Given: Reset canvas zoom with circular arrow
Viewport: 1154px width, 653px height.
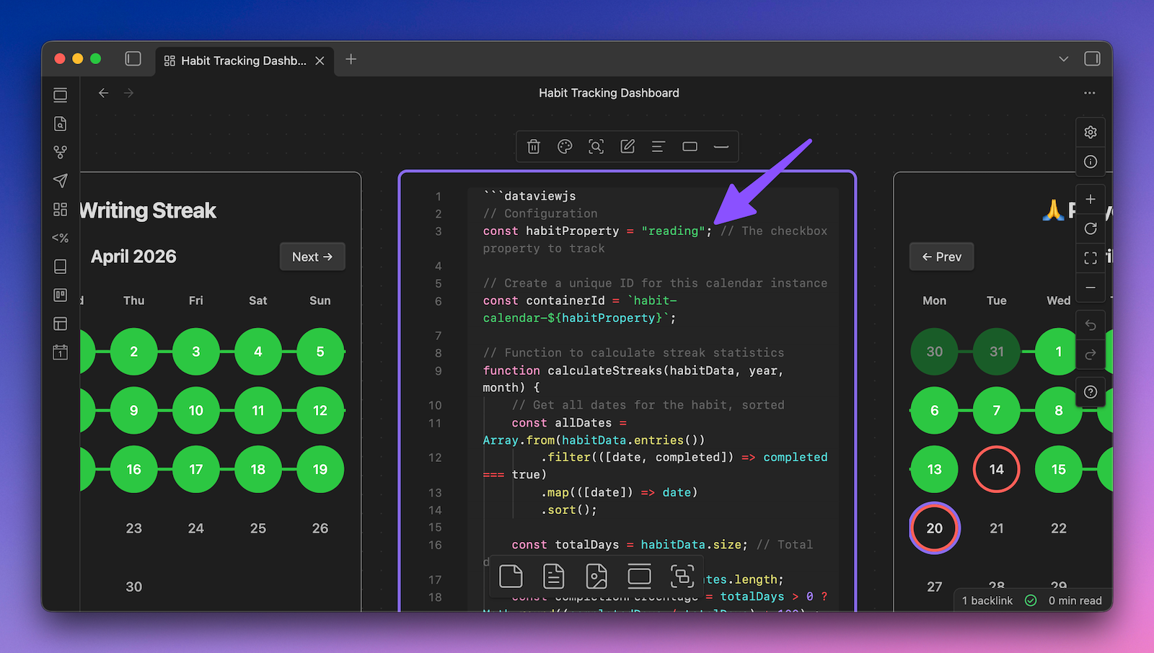Looking at the screenshot, I should (x=1091, y=228).
